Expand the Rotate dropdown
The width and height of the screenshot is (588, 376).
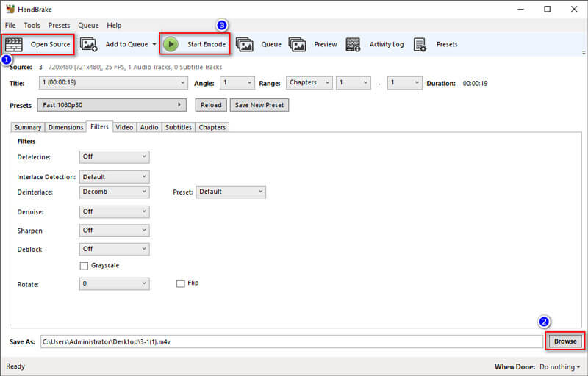(114, 283)
